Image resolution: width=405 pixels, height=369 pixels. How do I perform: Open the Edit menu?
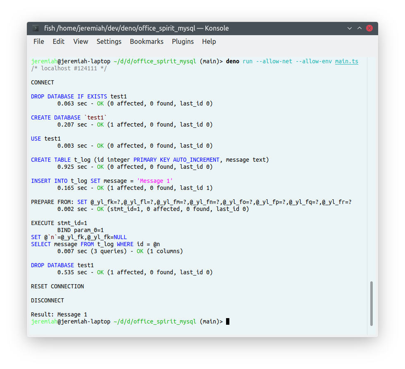pyautogui.click(x=59, y=41)
